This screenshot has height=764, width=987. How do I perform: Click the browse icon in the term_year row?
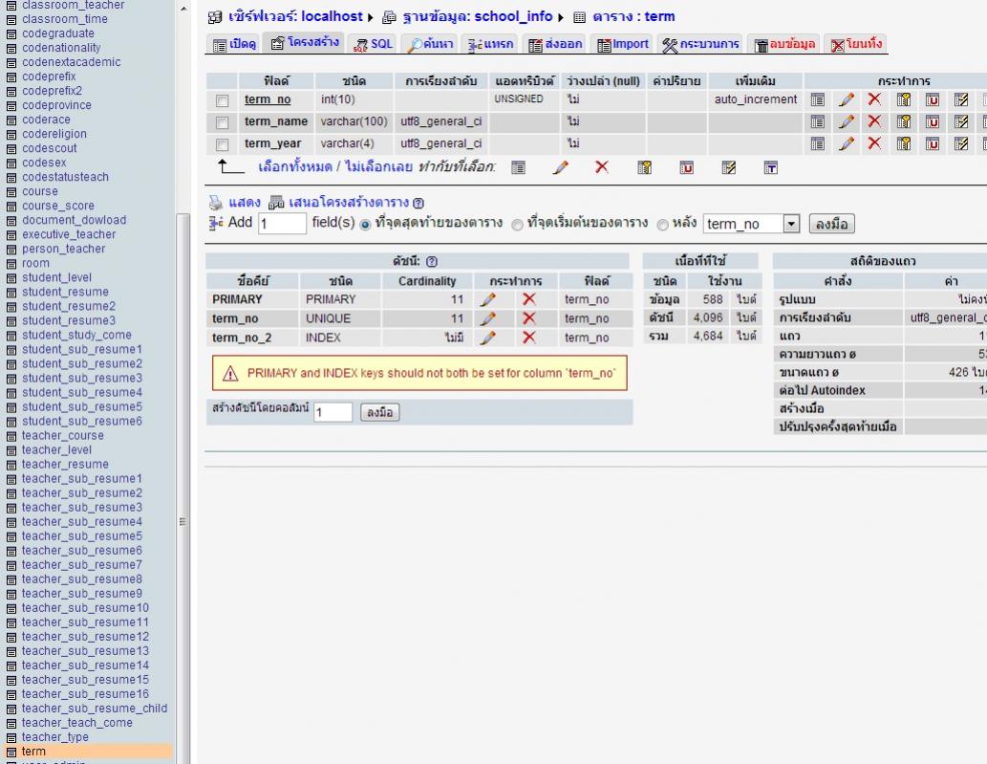pyautogui.click(x=817, y=143)
